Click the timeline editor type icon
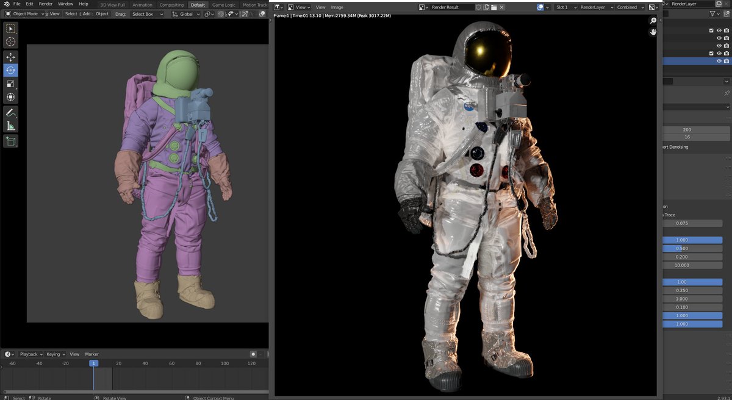 click(x=9, y=354)
